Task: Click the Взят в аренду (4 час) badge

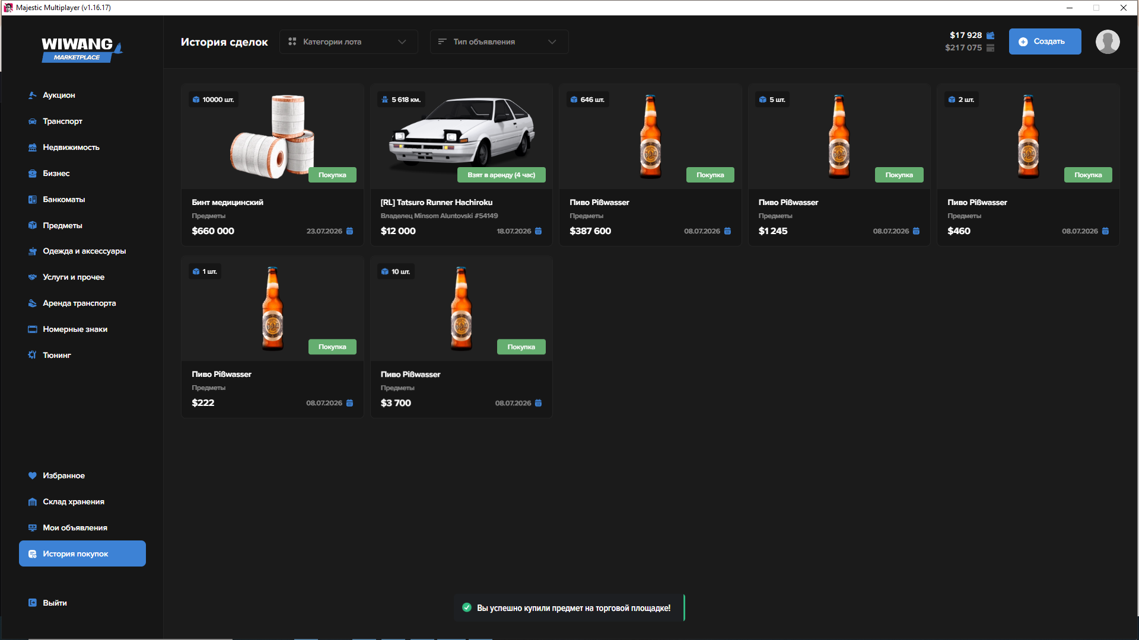Action: (501, 175)
